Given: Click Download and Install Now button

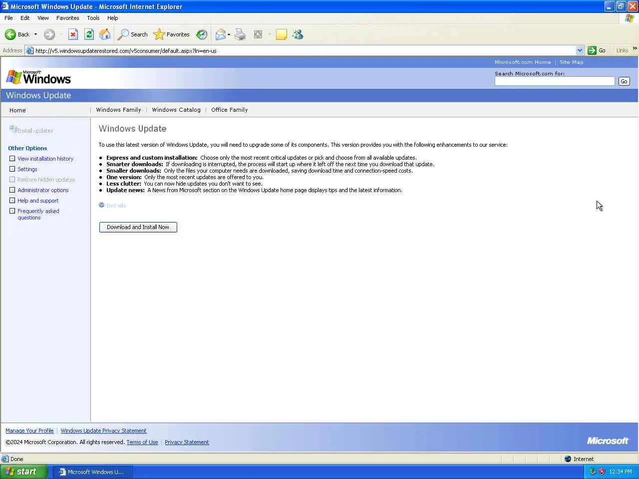Looking at the screenshot, I should coord(138,227).
